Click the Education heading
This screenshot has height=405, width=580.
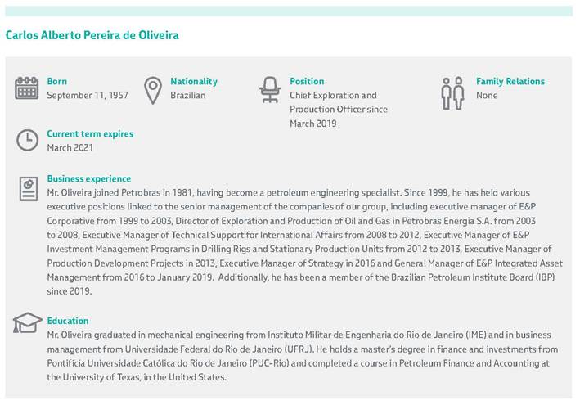pyautogui.click(x=68, y=321)
